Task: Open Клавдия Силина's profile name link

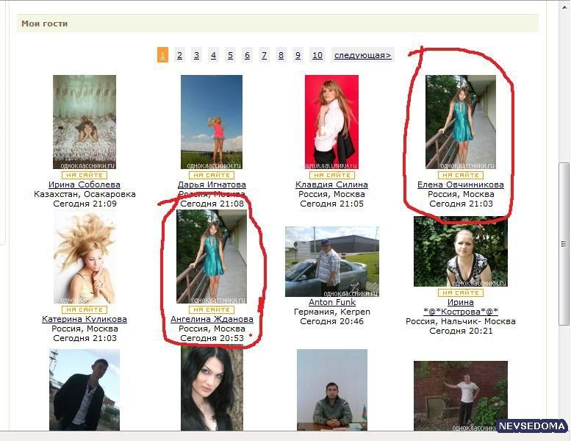Action: (331, 184)
